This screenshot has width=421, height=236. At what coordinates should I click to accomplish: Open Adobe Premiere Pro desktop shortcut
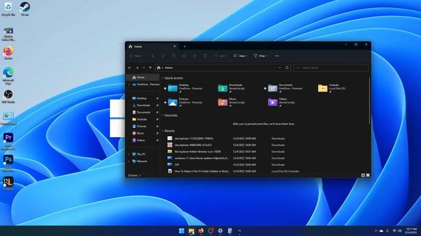point(8,142)
